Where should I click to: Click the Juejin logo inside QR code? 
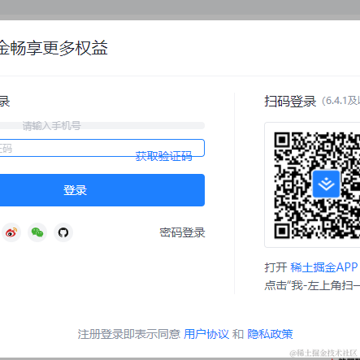click(326, 184)
